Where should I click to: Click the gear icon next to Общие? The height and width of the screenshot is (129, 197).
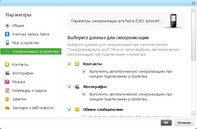(7, 26)
